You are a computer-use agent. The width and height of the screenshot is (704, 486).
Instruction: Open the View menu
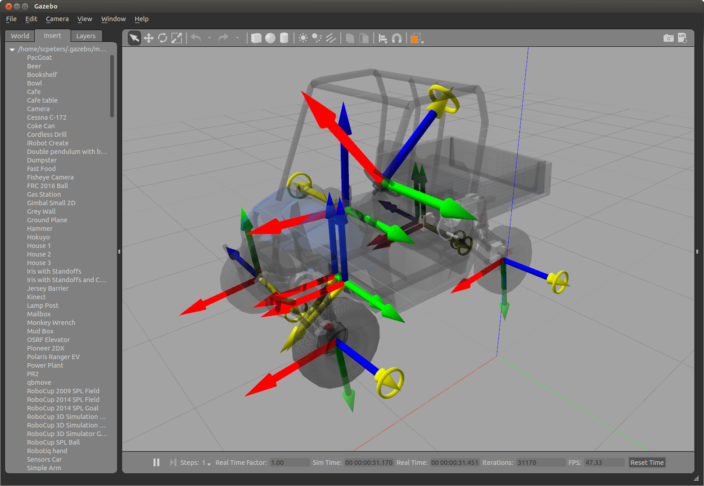pyautogui.click(x=85, y=19)
